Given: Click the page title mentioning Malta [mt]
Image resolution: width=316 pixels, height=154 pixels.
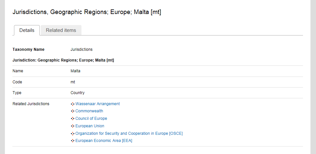Looking at the screenshot, I should tap(87, 12).
